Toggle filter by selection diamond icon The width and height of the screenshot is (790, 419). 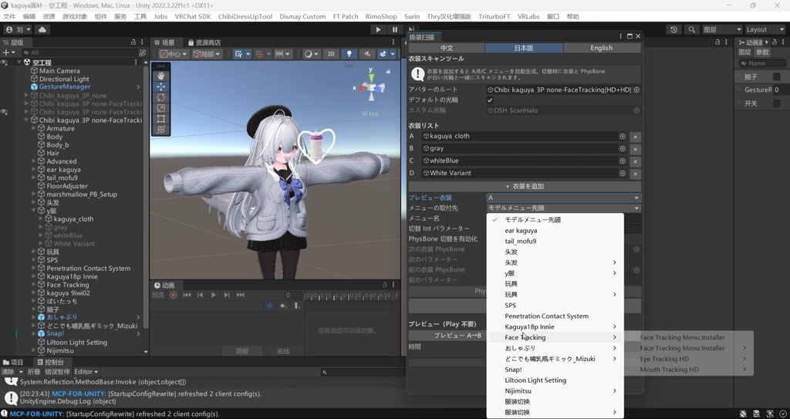click(x=270, y=306)
